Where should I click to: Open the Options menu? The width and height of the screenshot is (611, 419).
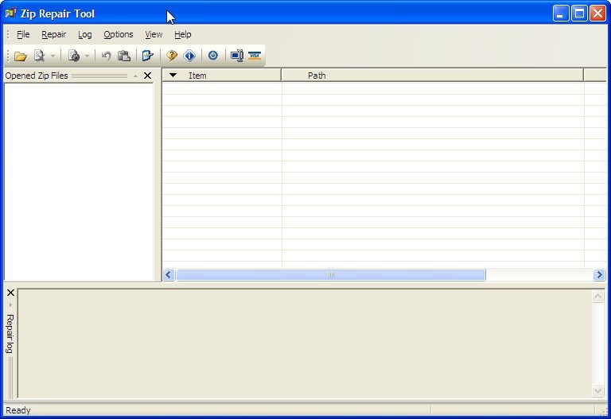click(x=119, y=34)
